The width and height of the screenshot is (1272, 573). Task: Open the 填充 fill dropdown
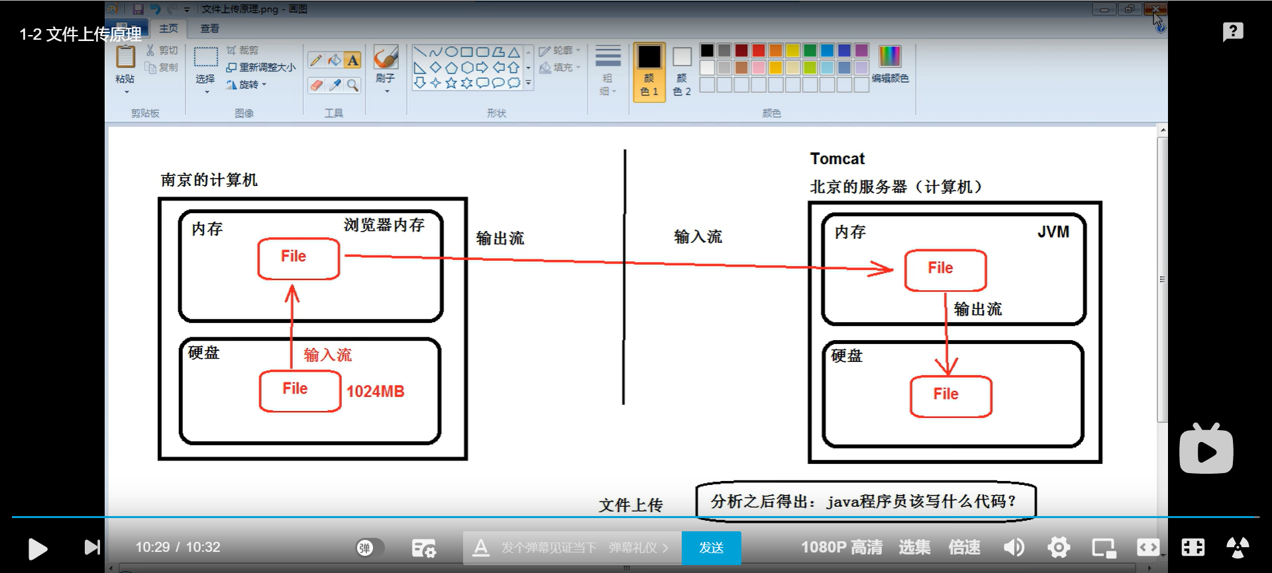(x=560, y=67)
